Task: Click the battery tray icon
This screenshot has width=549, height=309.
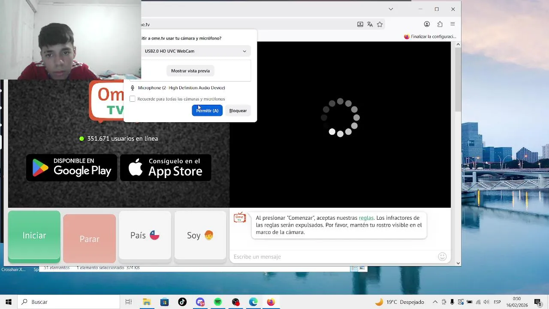Action: click(469, 302)
